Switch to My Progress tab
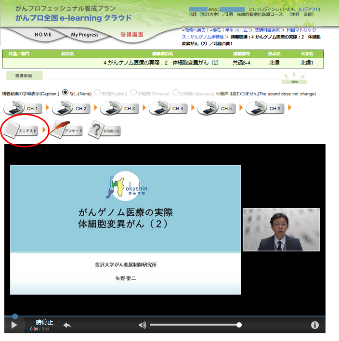 click(85, 35)
